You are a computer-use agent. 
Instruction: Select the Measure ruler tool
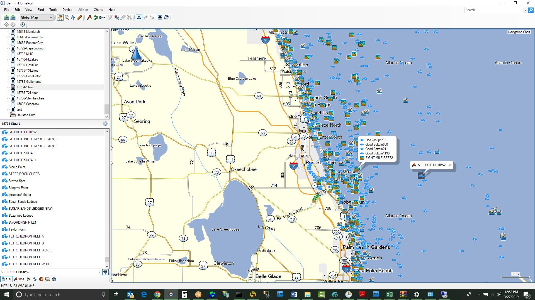79,17
